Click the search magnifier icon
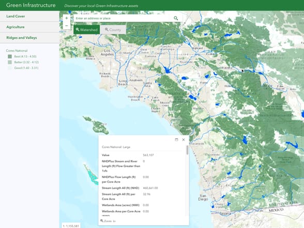304x228 pixels. click(176, 18)
